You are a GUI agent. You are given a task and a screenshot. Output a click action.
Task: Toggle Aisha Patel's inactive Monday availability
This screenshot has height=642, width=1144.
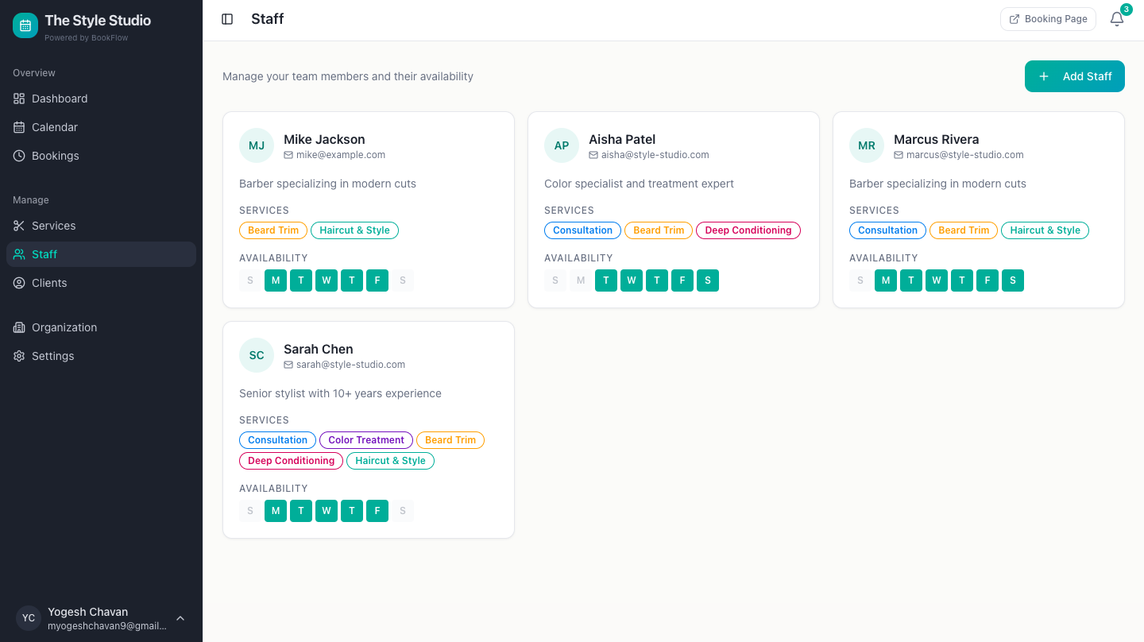point(581,280)
